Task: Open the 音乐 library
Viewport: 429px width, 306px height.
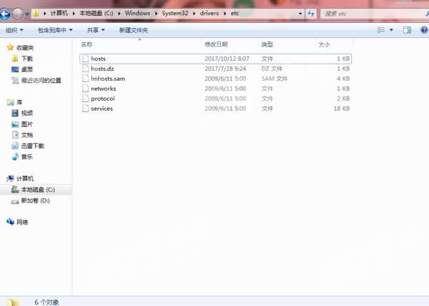Action: [x=27, y=157]
